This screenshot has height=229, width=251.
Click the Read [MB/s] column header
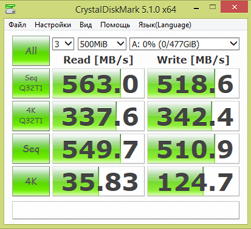(98, 60)
